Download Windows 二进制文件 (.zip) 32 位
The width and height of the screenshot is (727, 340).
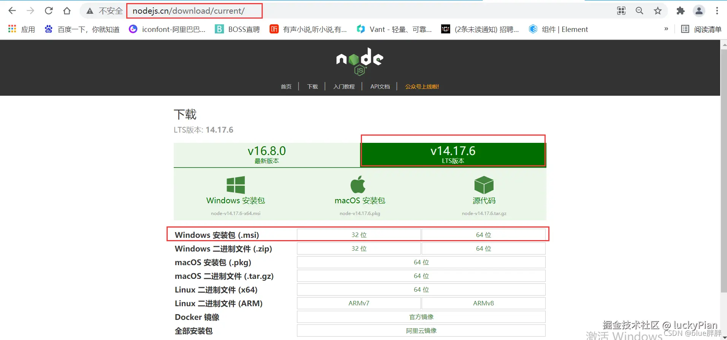(x=359, y=248)
